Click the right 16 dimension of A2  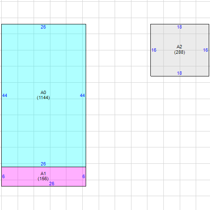tap(205, 50)
